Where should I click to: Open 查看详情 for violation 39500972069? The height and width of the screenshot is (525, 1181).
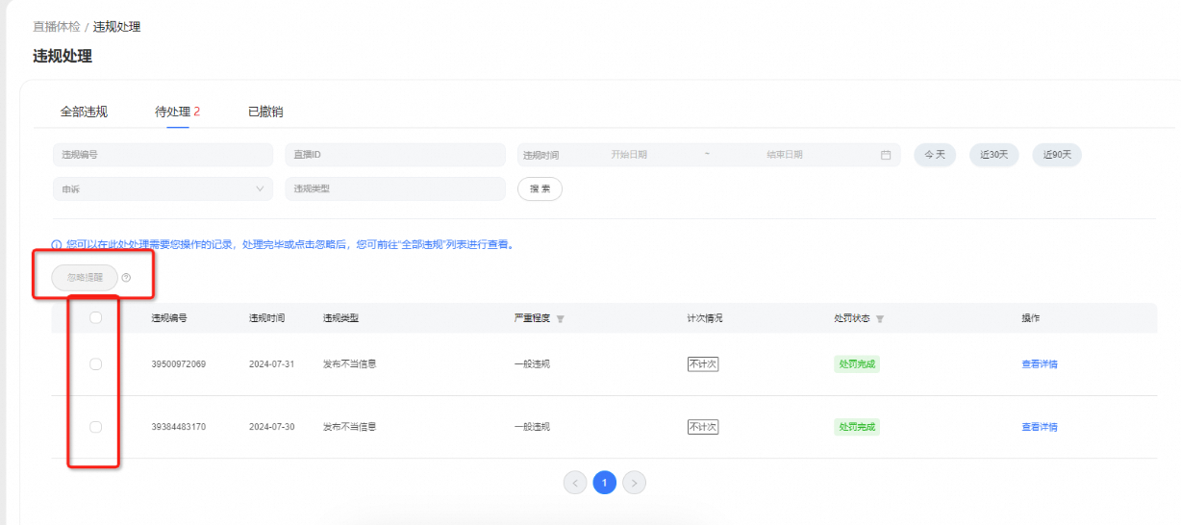(1040, 363)
